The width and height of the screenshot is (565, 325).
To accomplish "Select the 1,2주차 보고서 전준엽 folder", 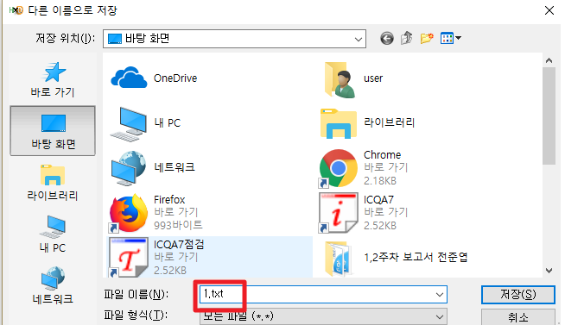I will click(x=396, y=258).
